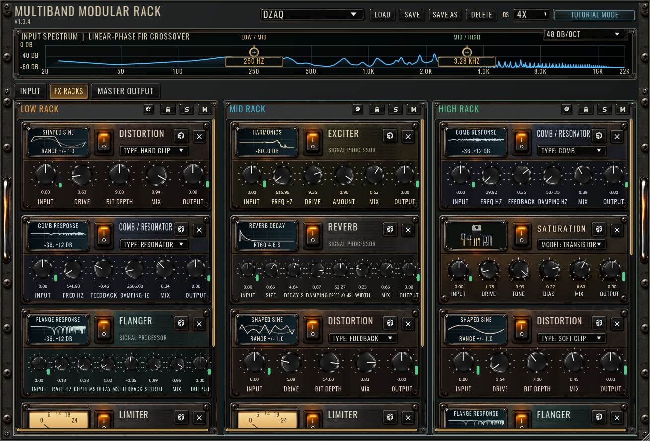Randomize the Mid Rack with dice icon
The image size is (650, 441).
(358, 109)
